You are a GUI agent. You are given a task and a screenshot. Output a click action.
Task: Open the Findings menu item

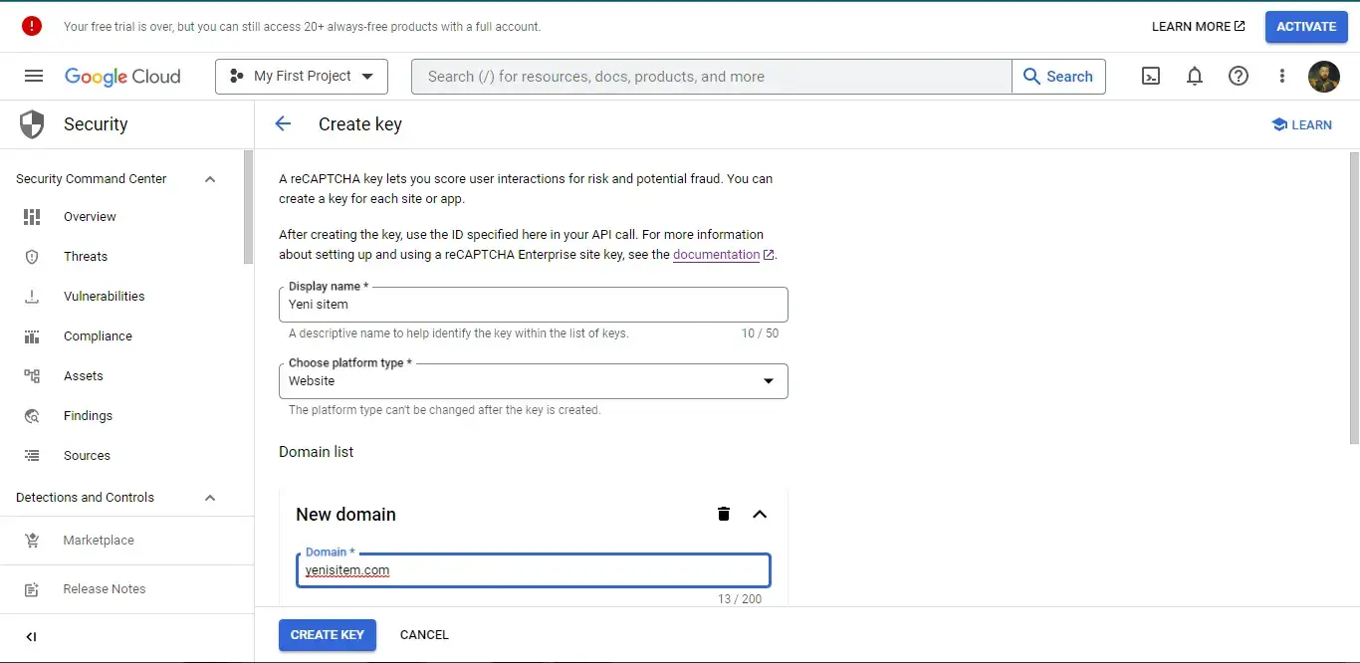pos(88,416)
